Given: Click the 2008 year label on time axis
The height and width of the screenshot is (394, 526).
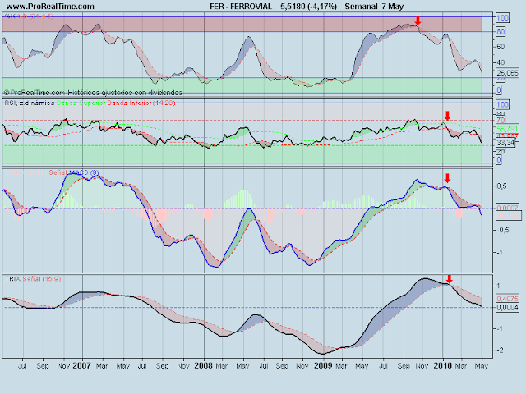Looking at the screenshot, I should [x=203, y=365].
